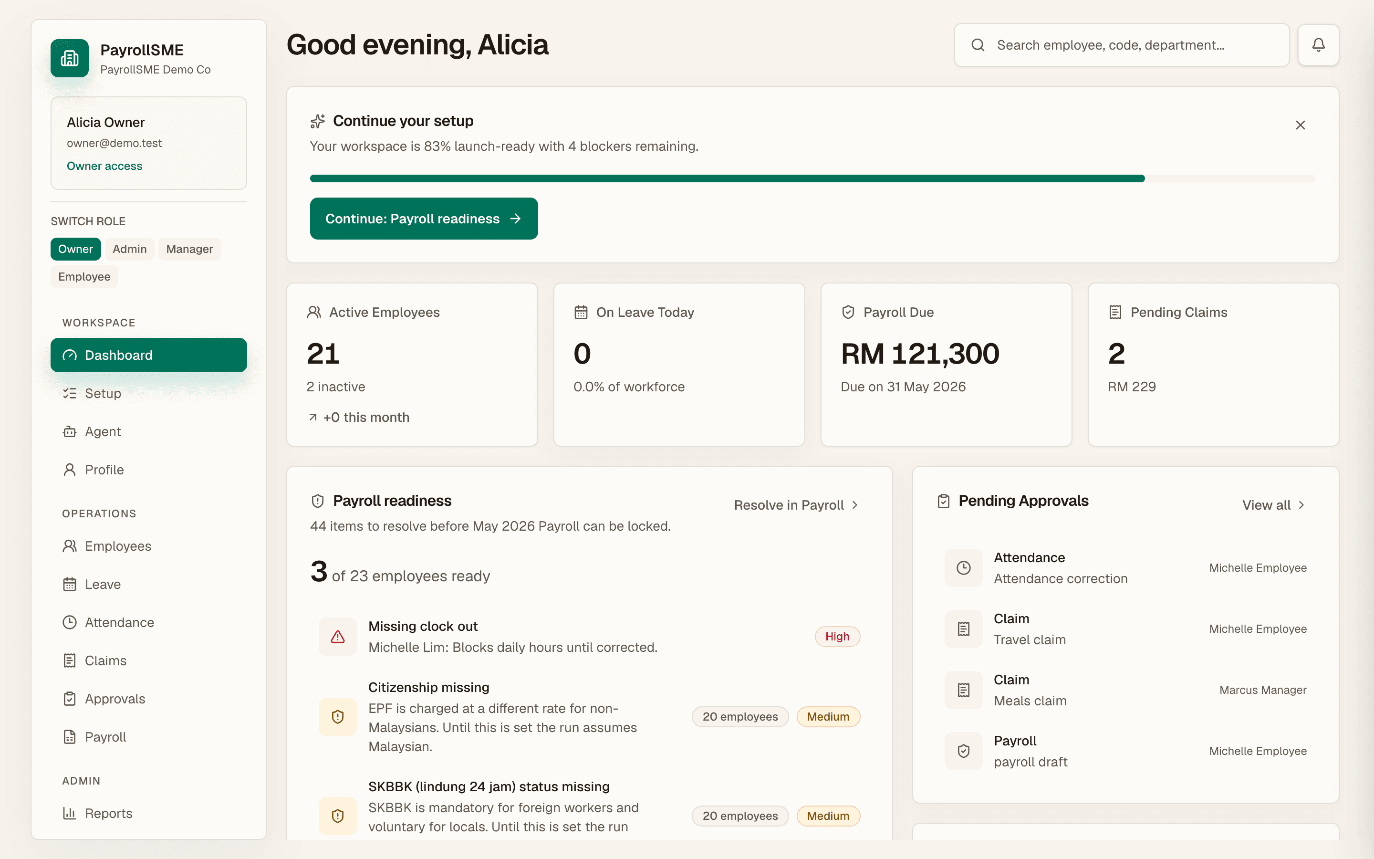Click the Meals claim receipt icon
Viewport: 1374px width, 859px height.
964,690
